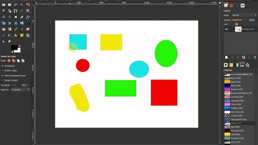The height and width of the screenshot is (145, 258).
Task: Select the Ink tool
Action: tap(10, 35)
